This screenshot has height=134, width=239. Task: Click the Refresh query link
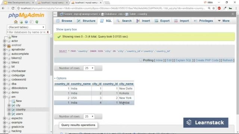227,60
